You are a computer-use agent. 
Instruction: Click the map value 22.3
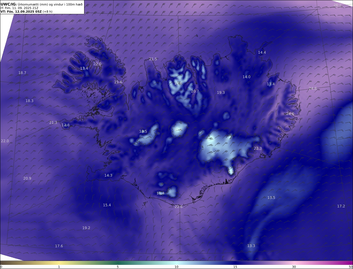[258, 148]
